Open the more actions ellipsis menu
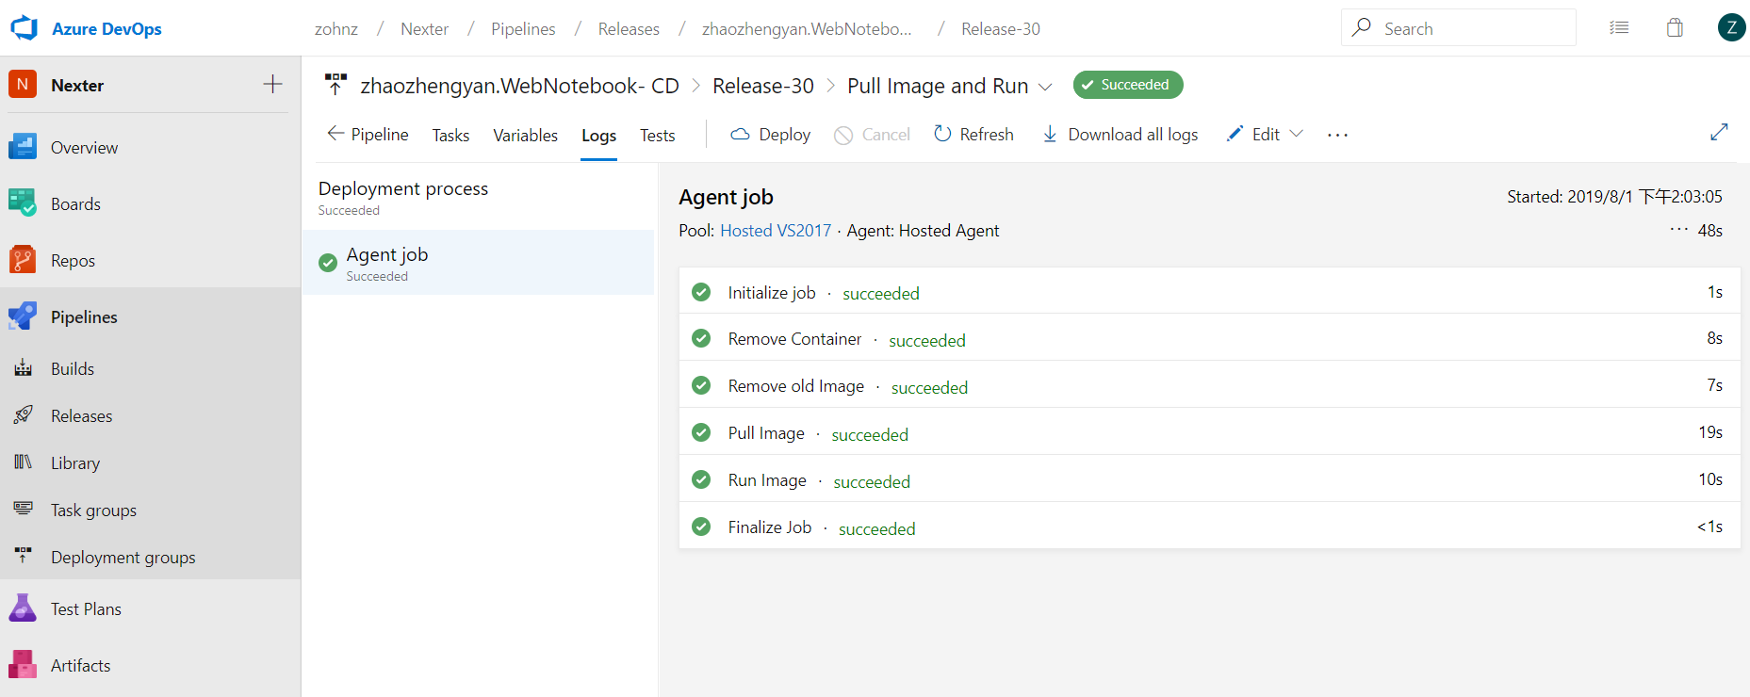This screenshot has width=1750, height=697. 1337,135
